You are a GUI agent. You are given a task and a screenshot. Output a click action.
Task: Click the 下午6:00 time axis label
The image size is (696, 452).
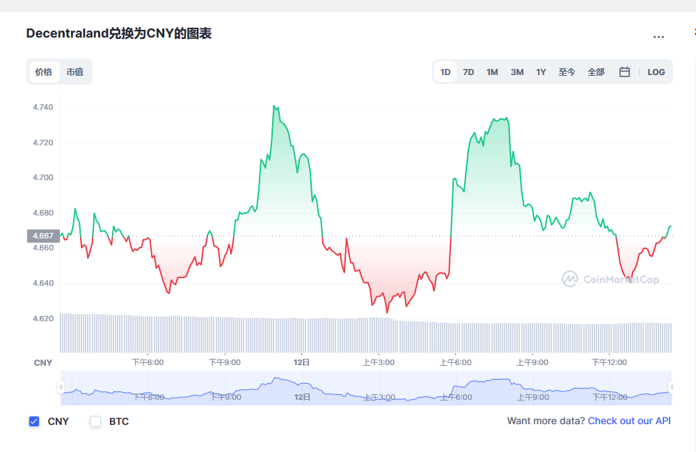tap(148, 362)
